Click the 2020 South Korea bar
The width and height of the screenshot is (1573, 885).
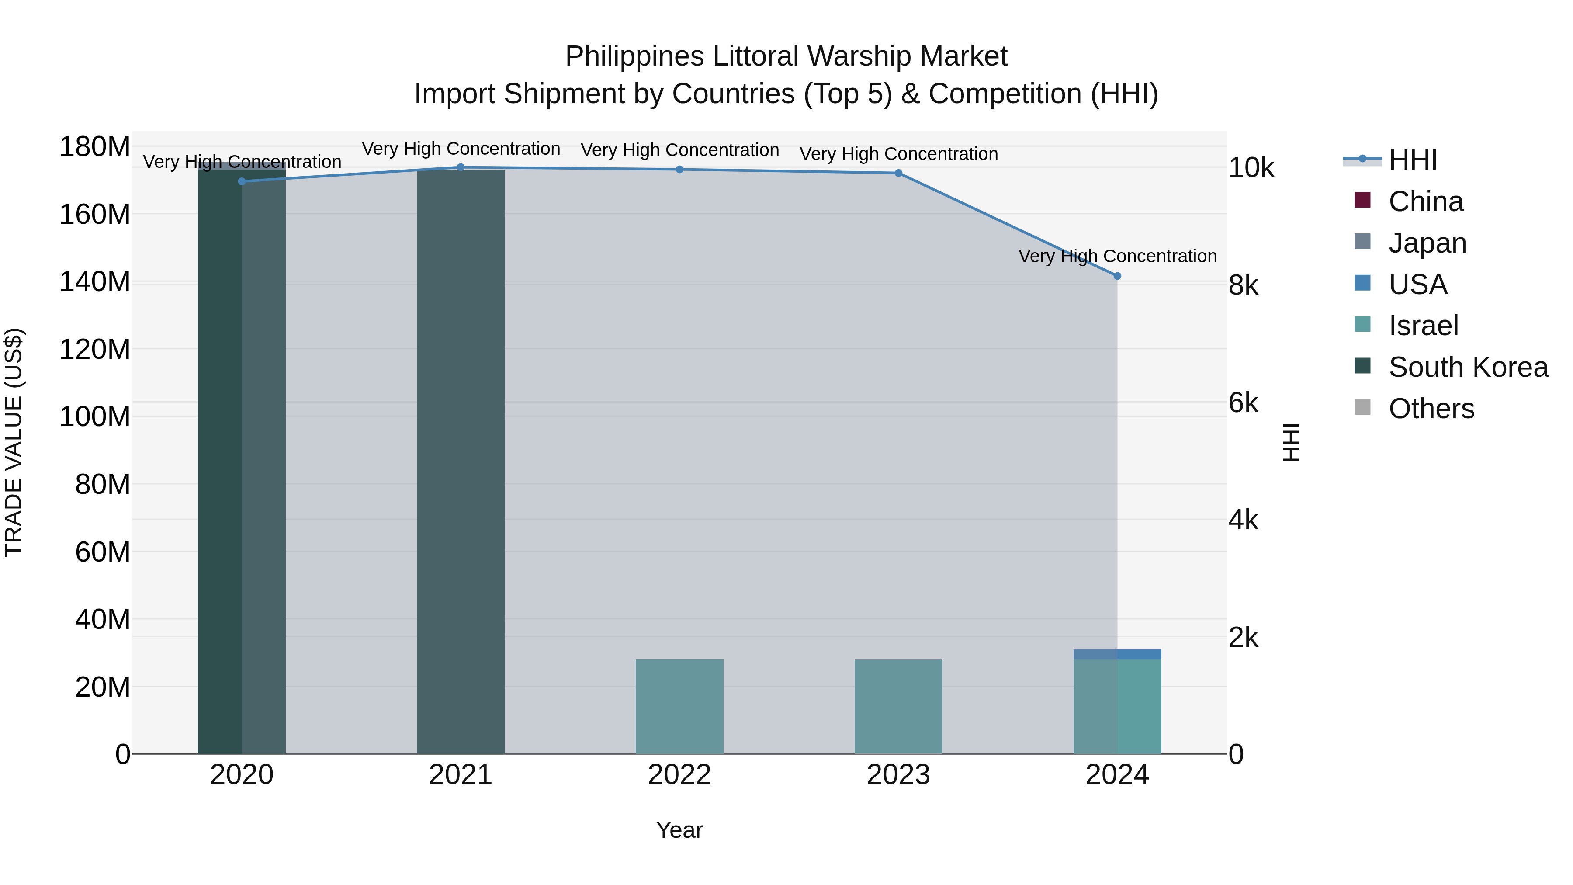(x=242, y=461)
